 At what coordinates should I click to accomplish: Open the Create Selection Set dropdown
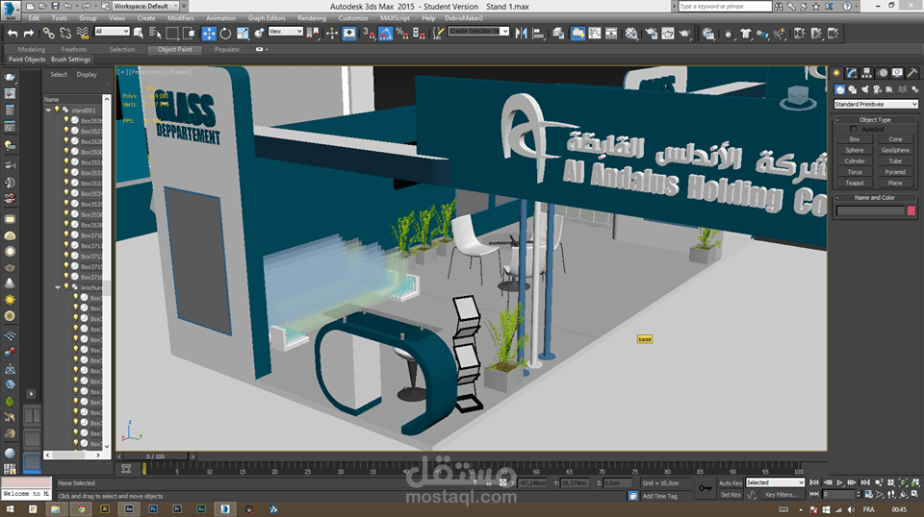(x=478, y=31)
